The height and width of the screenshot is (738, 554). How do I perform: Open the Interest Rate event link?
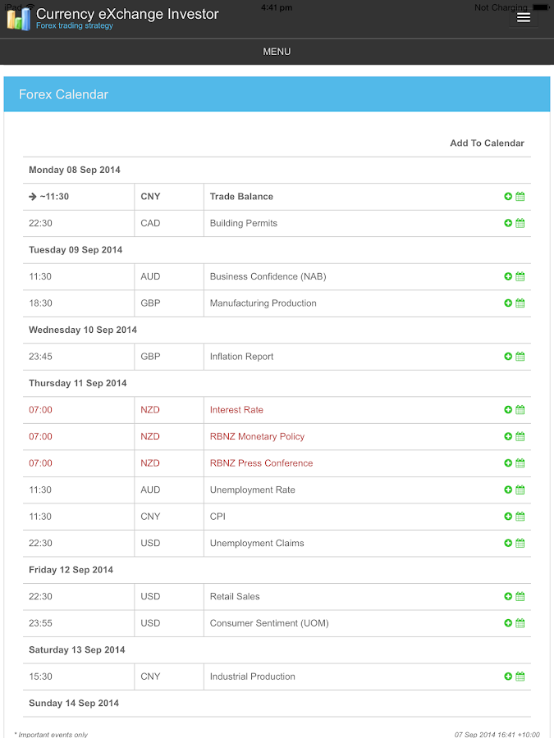236,410
